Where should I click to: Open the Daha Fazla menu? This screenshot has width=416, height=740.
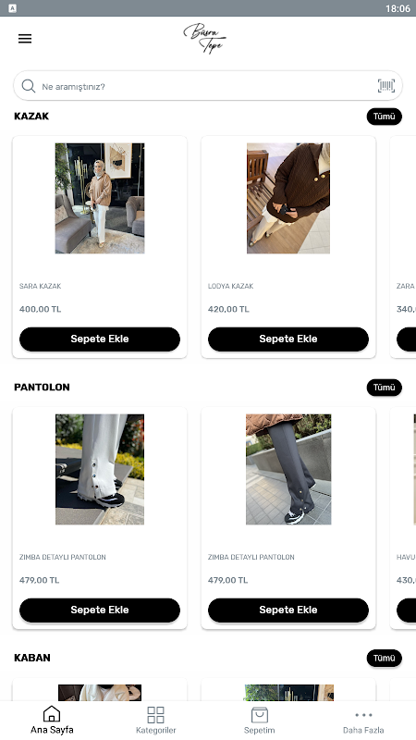[x=363, y=721]
